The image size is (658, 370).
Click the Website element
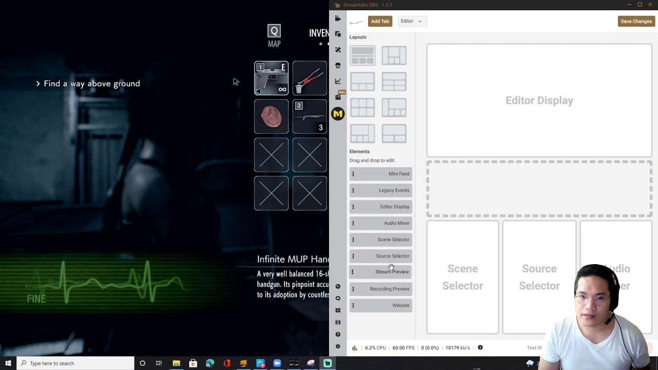pos(381,305)
